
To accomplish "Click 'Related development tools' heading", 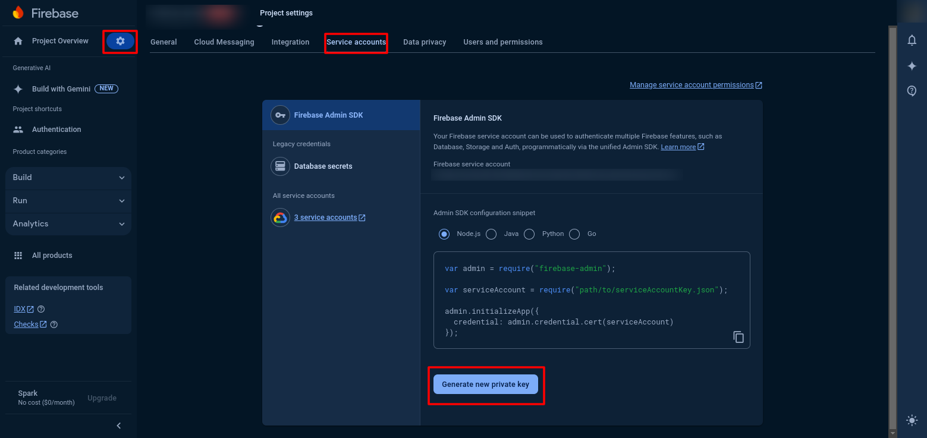I will [x=58, y=288].
